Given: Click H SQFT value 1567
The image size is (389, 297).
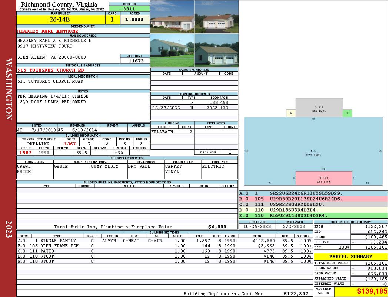Looking at the screenshot, I should pos(70,144).
